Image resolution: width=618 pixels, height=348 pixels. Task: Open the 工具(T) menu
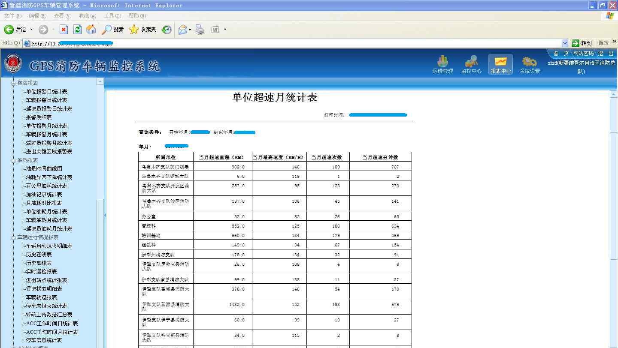point(112,16)
